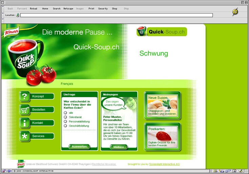This screenshot has width=249, height=174.
Task: Select the 'Geschäftsleitung' radio option
Action: [x=65, y=126]
